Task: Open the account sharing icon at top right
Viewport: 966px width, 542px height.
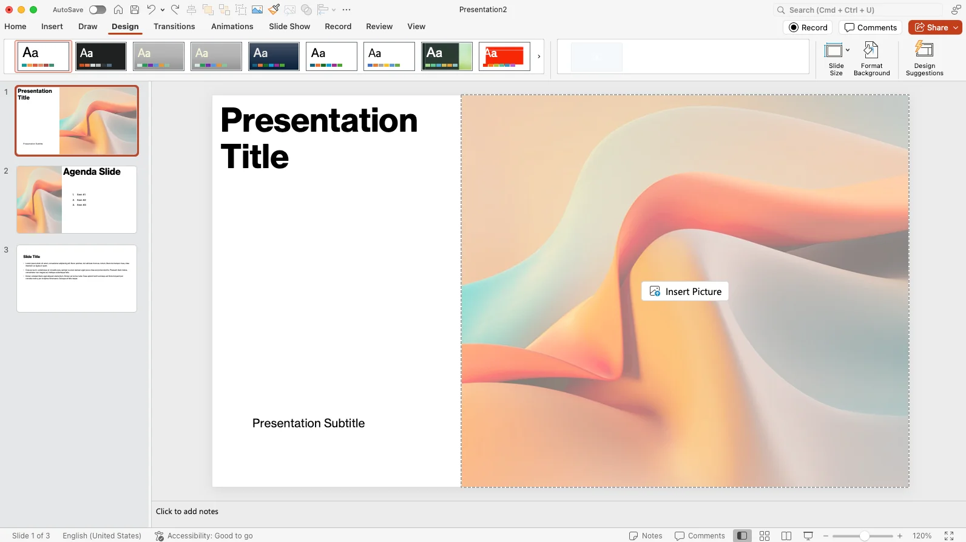Action: pos(956,10)
